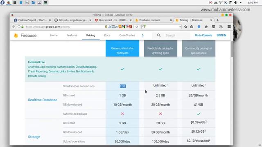262x147 pixels.
Task: Switch to the GitHub angular tab
Action: point(73,20)
